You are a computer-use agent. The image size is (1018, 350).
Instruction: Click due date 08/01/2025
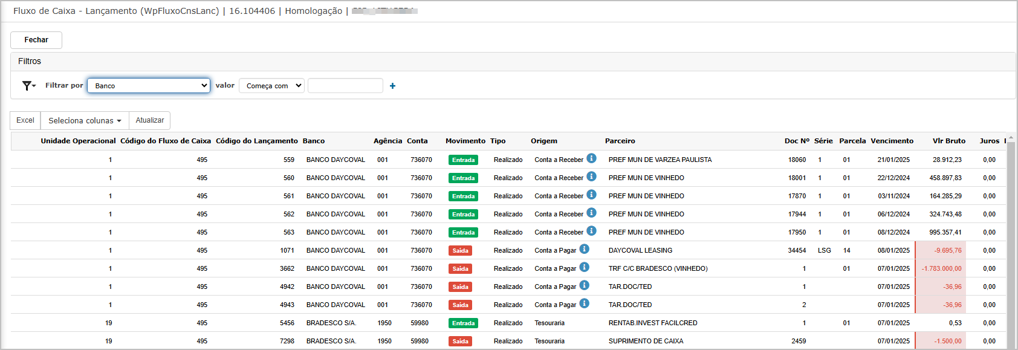(893, 250)
